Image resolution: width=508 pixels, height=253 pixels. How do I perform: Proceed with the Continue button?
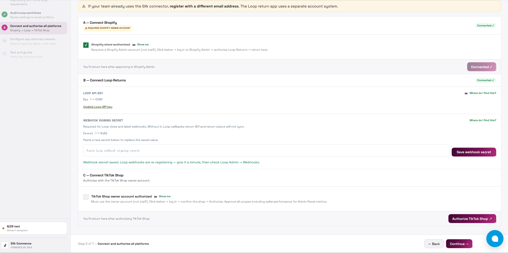(459, 244)
